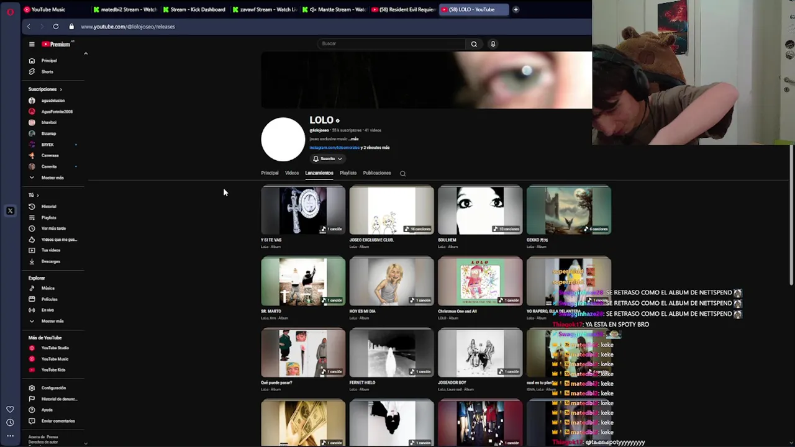Open Opera sidebar heart bookmarks
This screenshot has width=795, height=447.
pyautogui.click(x=10, y=410)
